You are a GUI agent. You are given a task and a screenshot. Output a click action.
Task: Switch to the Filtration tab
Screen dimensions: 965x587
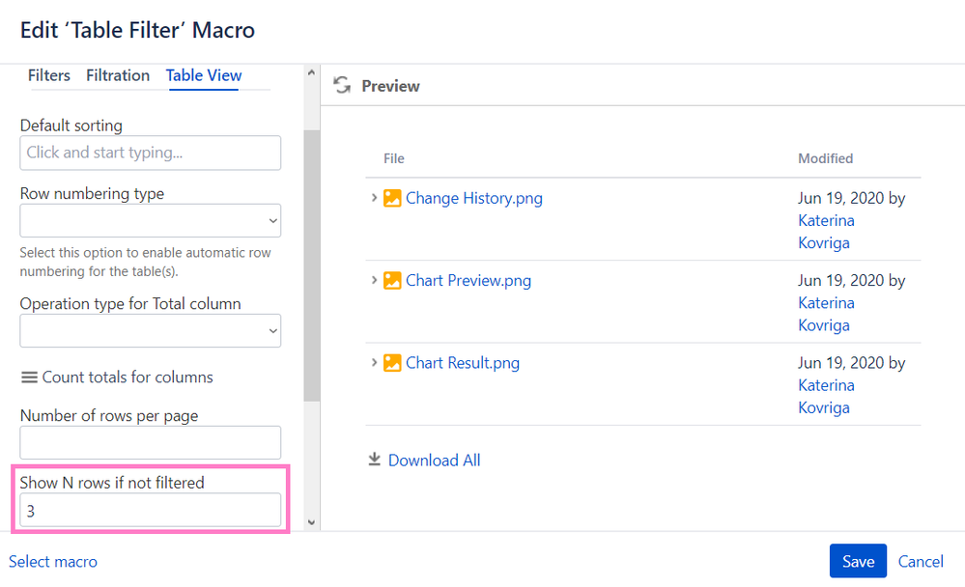(118, 75)
